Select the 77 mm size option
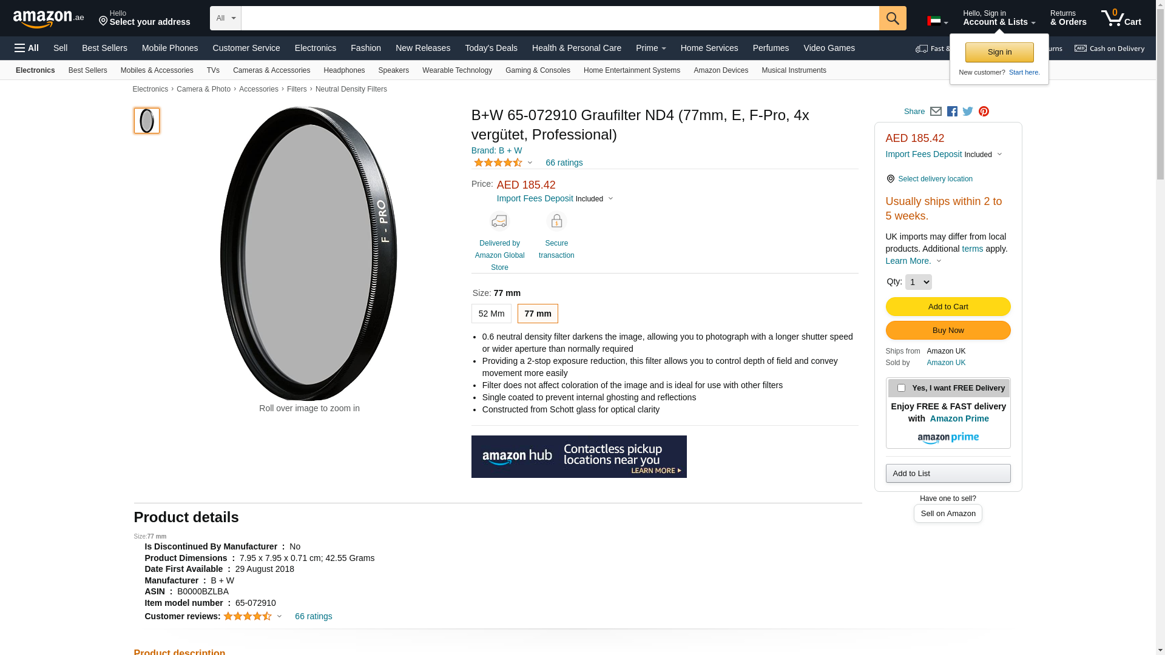This screenshot has height=655, width=1165. coord(538,314)
